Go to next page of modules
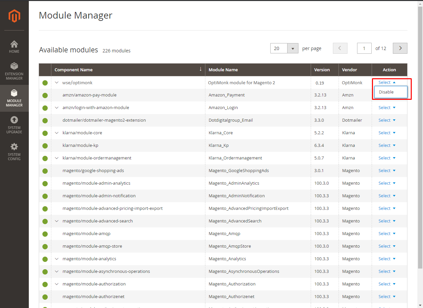Viewport: 423px width, 308px height. (x=400, y=48)
